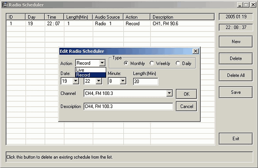
Task: Click the Day column header
Action: pyautogui.click(x=35, y=17)
